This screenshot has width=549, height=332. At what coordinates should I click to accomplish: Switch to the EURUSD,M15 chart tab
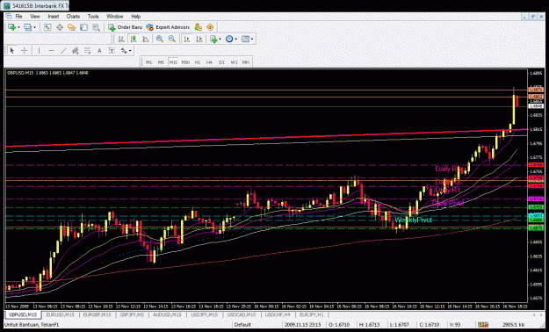pos(61,315)
